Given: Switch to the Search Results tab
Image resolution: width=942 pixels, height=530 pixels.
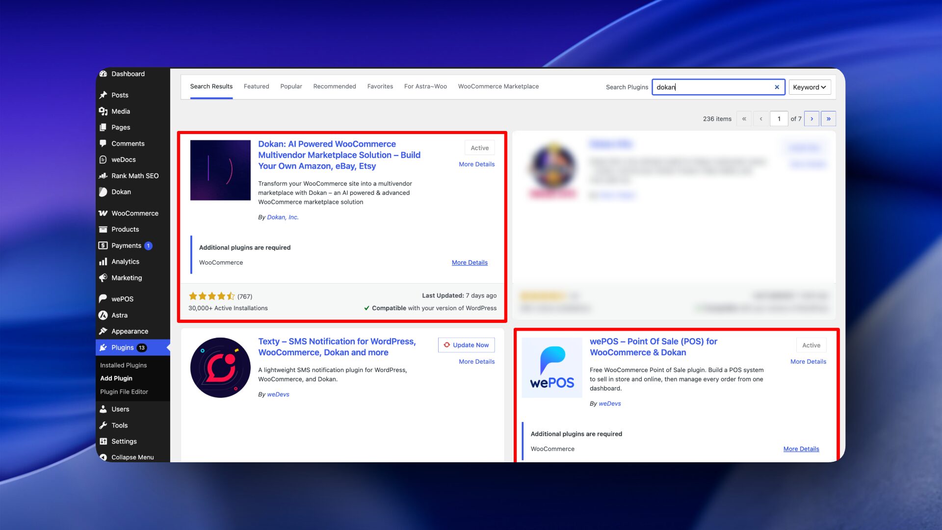Looking at the screenshot, I should 211,87.
